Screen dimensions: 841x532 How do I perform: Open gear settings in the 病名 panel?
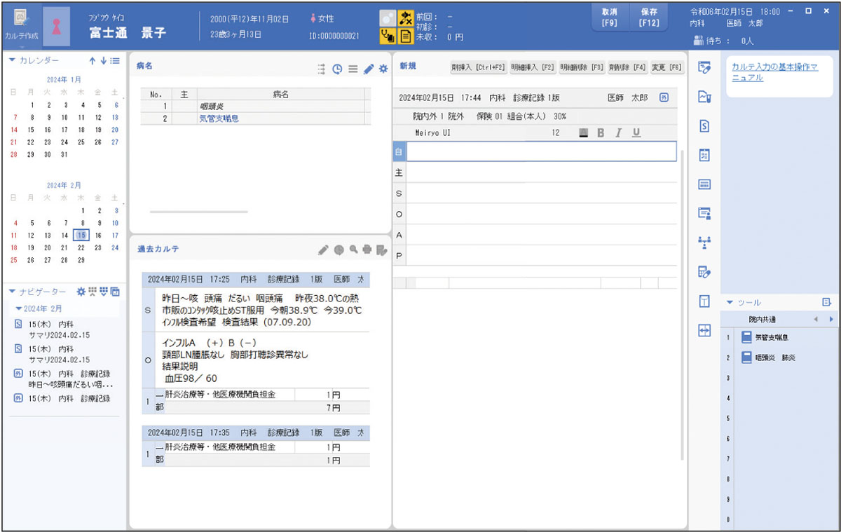383,69
